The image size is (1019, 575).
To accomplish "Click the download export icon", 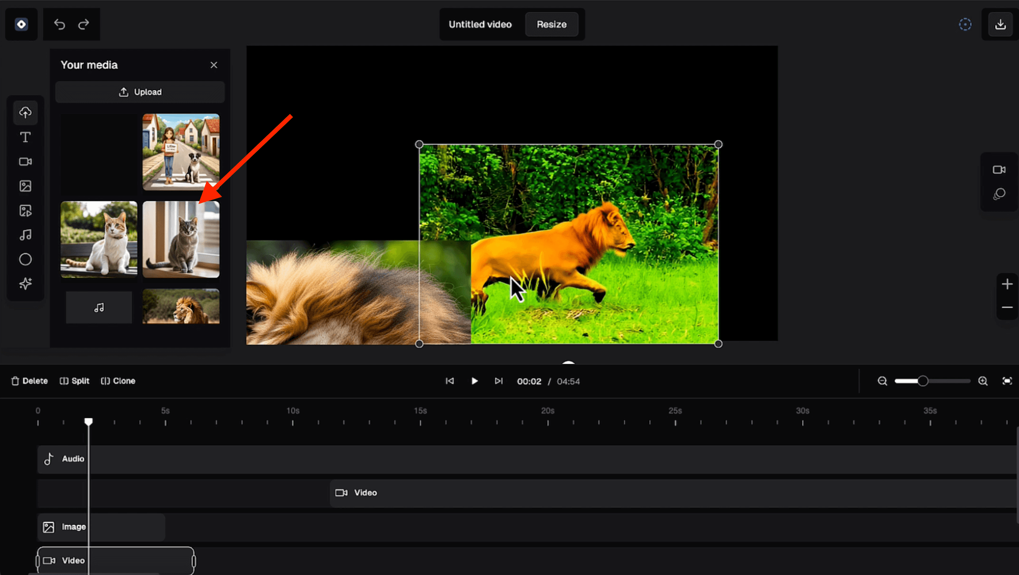I will pos(1000,24).
